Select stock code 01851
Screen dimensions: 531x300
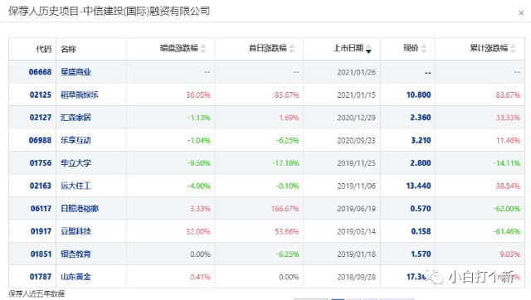(x=41, y=254)
